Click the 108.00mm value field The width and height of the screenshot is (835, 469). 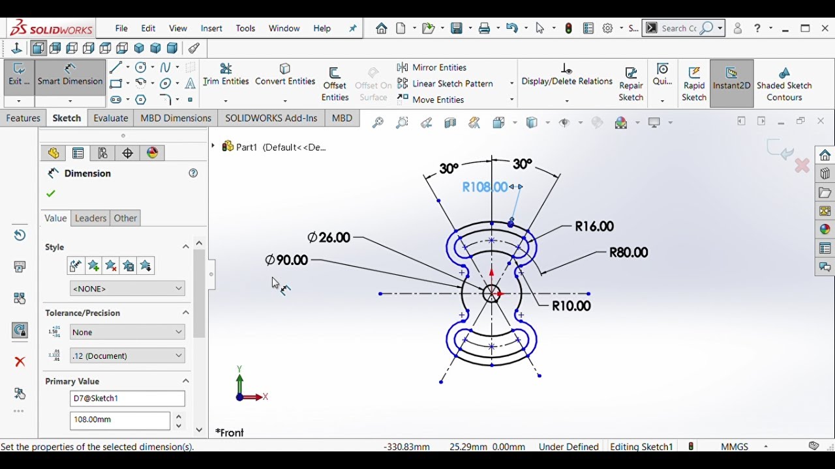pos(120,420)
